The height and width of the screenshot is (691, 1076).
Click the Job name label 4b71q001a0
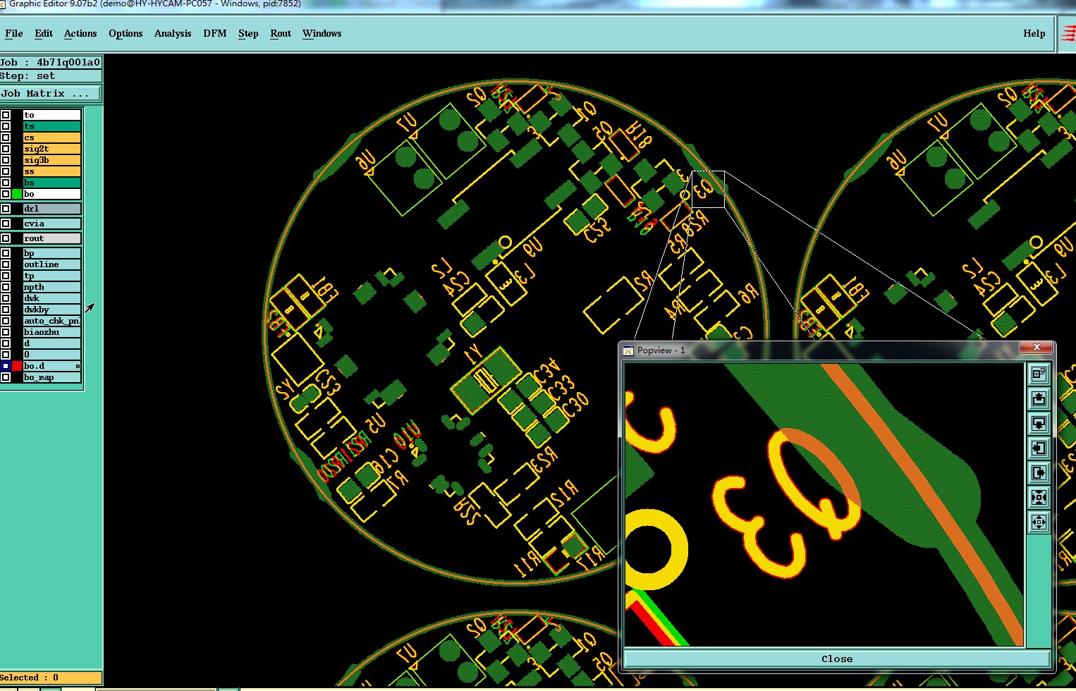click(x=51, y=62)
